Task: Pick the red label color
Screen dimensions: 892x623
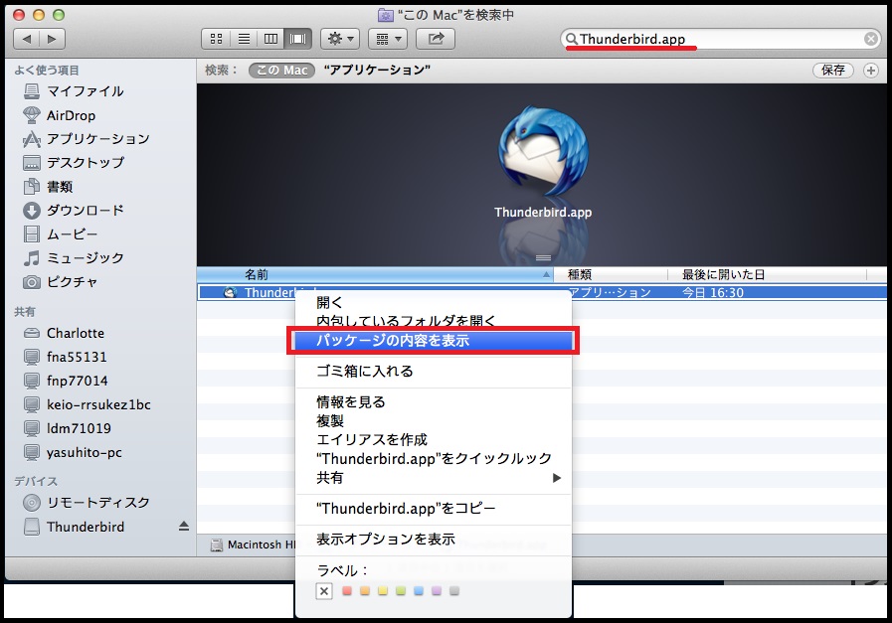Action: (347, 591)
